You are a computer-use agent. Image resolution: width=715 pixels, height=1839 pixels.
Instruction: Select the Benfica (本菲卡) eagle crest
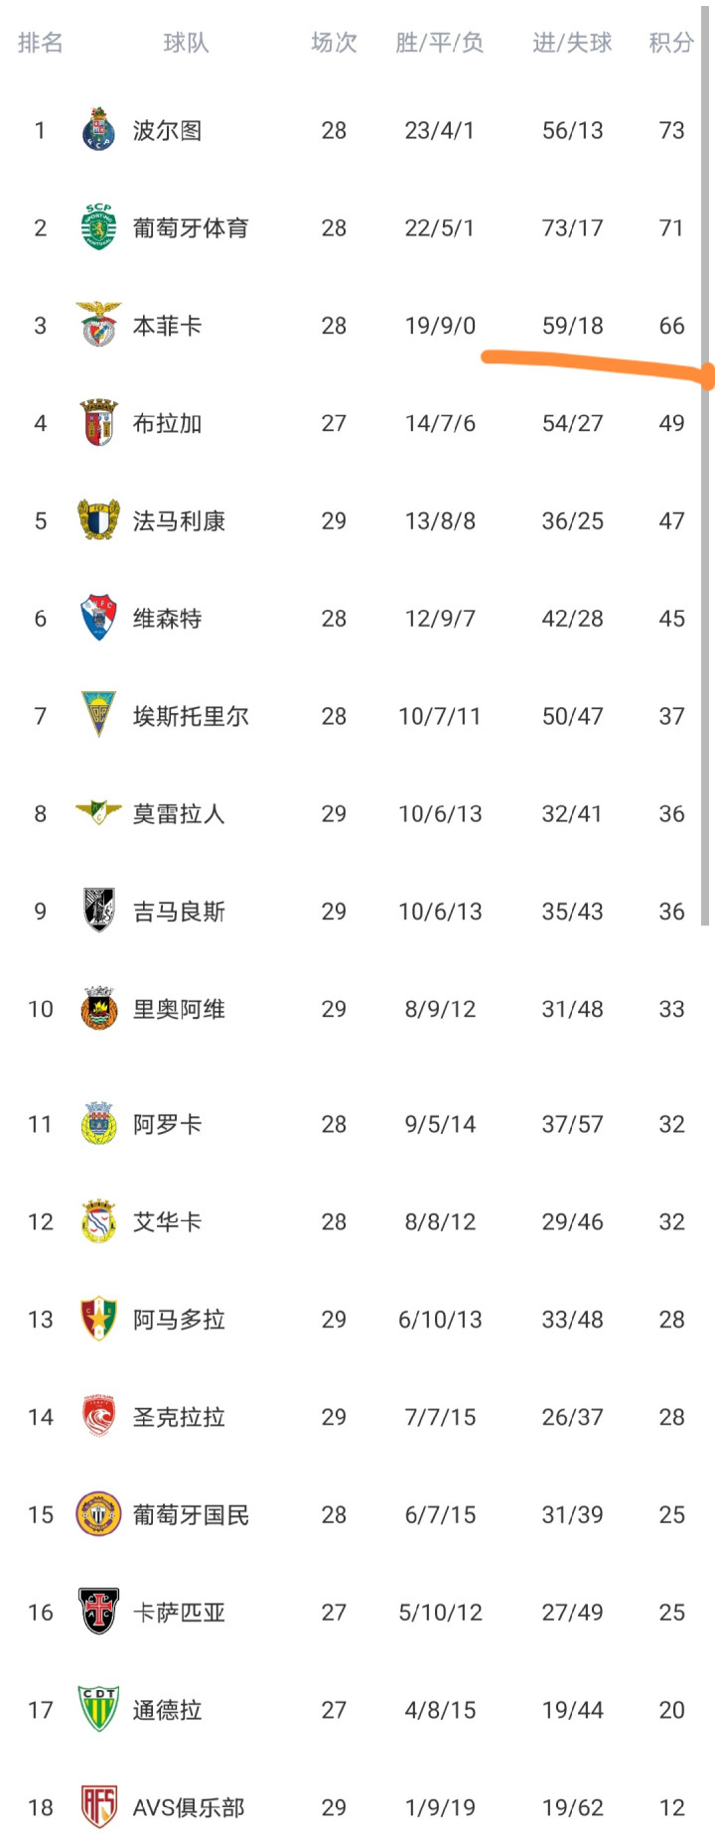point(98,325)
